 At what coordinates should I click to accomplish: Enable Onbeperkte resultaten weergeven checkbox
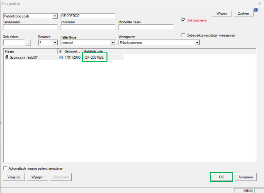[184, 35]
